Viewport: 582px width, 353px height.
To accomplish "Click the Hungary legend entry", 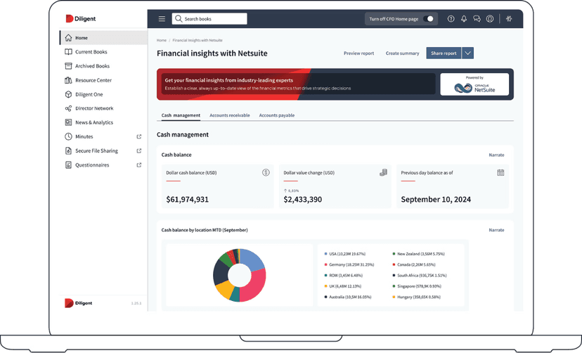I will point(416,297).
